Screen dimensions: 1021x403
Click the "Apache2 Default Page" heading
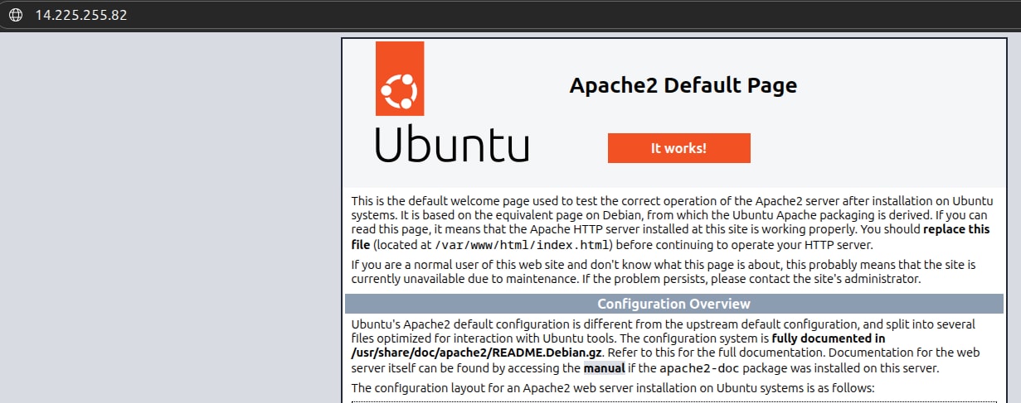tap(683, 85)
